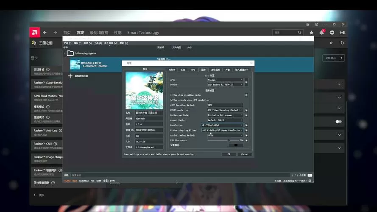Viewport: 377px width, 212px height.
Task: Enable Use disk pipeline cache checkbox
Action: (171, 95)
